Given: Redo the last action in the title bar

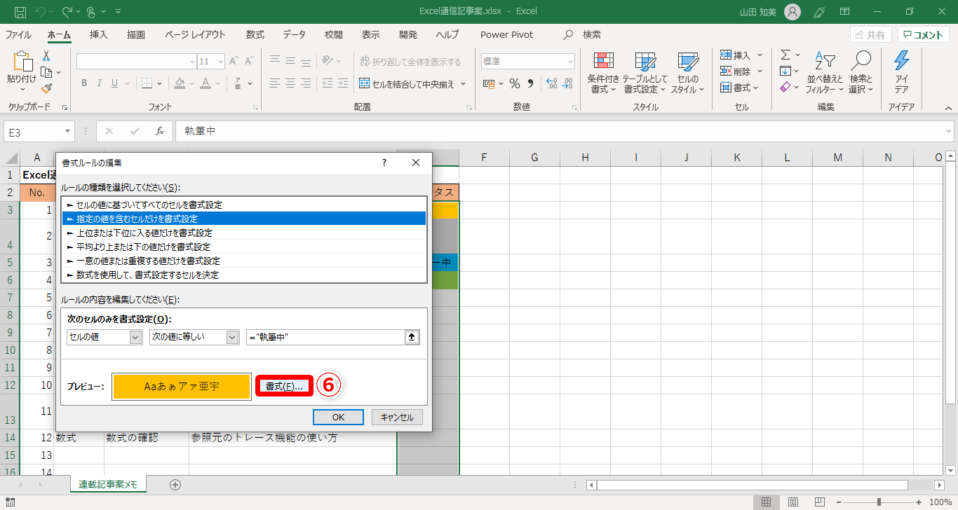Looking at the screenshot, I should (x=67, y=12).
